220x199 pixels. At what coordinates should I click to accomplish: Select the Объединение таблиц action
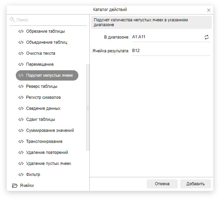[x=46, y=42]
